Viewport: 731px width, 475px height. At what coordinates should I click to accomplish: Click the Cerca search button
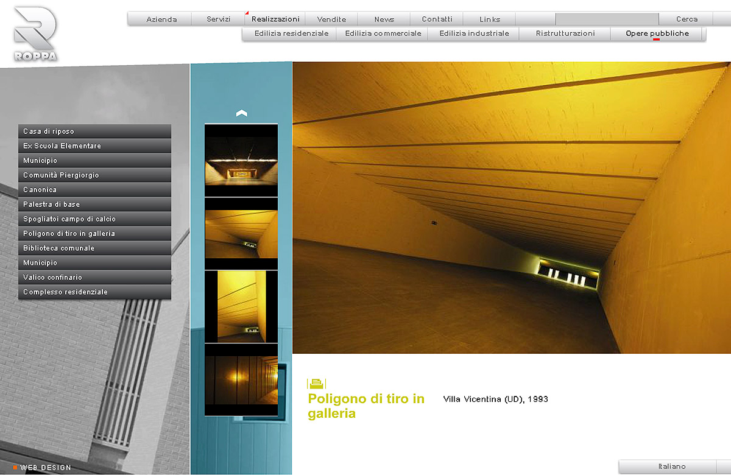[x=687, y=19]
